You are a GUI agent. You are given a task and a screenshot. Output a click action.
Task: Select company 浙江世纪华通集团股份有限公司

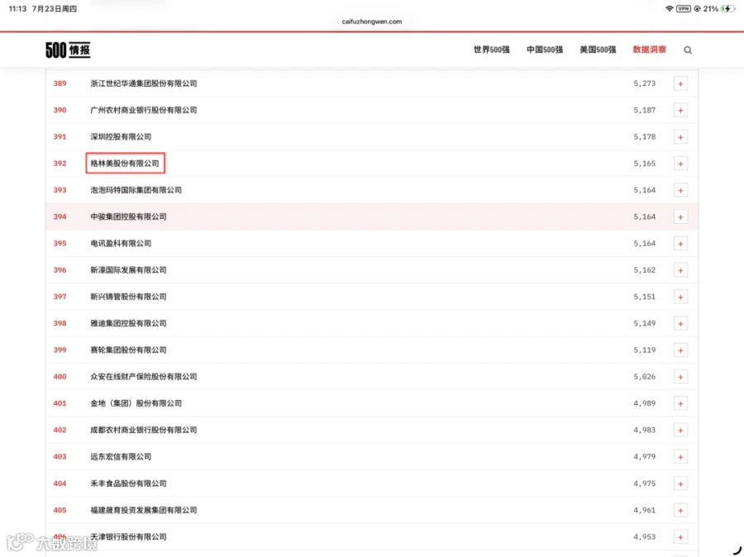144,83
